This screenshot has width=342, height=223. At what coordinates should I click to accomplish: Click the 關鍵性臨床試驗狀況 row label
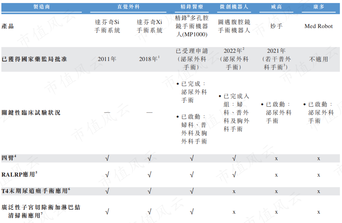31,111
